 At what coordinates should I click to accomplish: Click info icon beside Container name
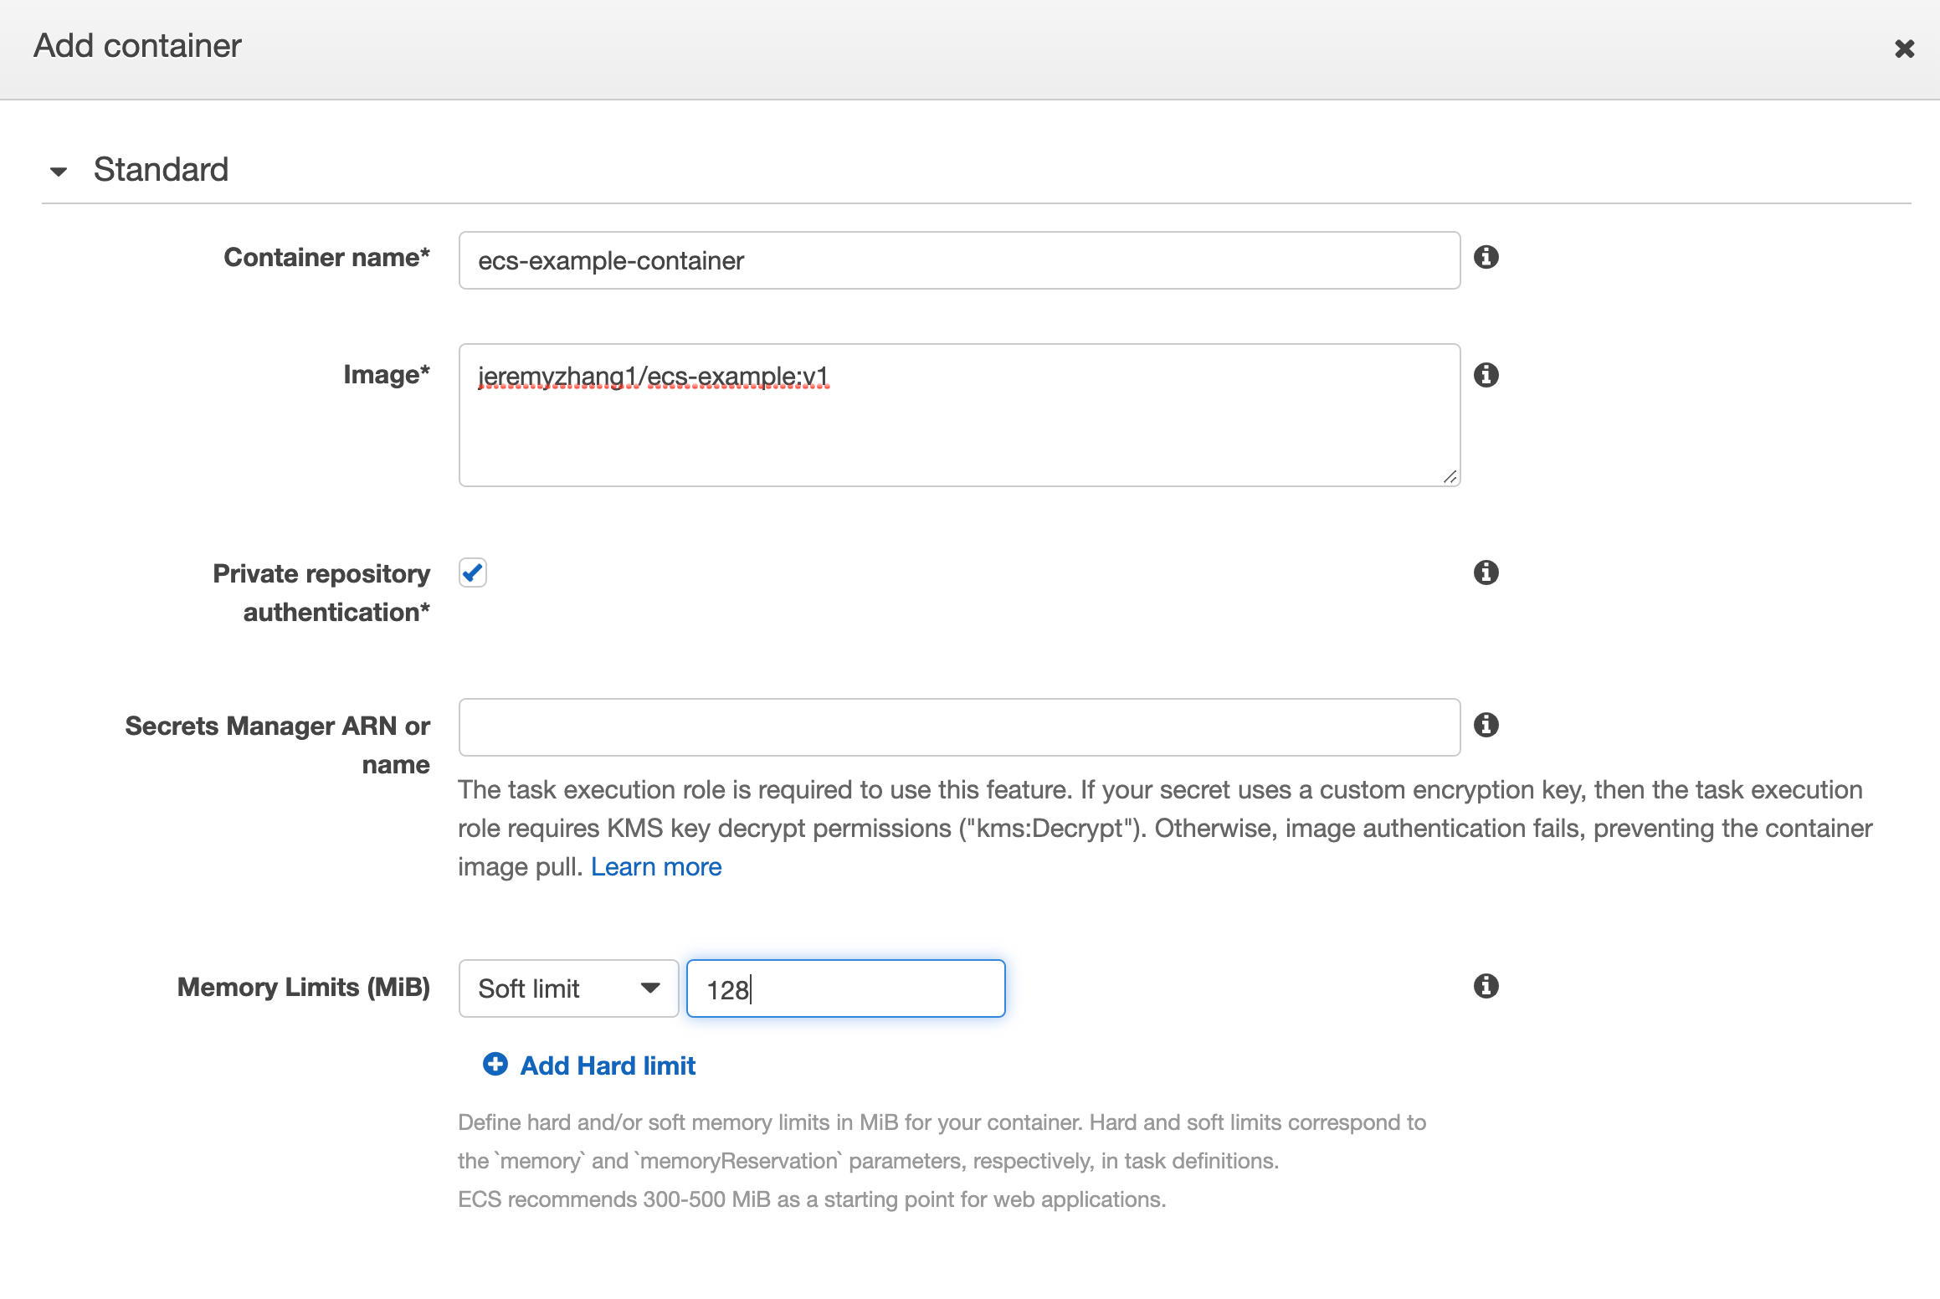1486,257
